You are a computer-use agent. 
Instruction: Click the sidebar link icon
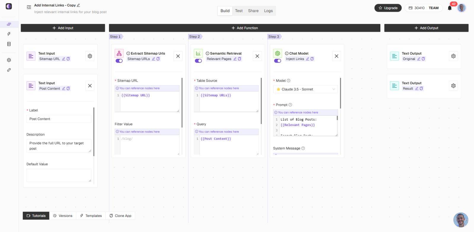(9, 70)
